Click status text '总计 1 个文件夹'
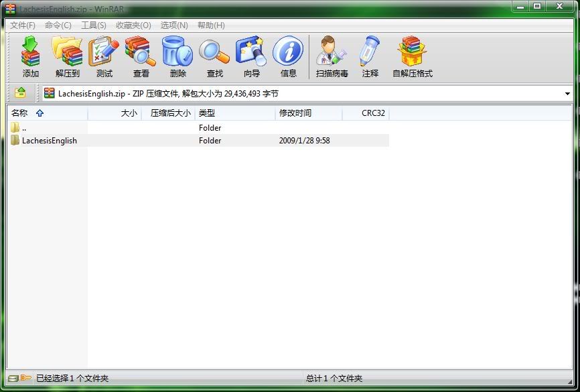580x392 pixels. coord(334,379)
